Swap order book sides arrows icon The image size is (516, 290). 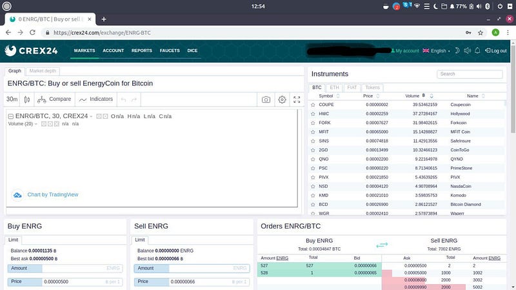coord(382,245)
